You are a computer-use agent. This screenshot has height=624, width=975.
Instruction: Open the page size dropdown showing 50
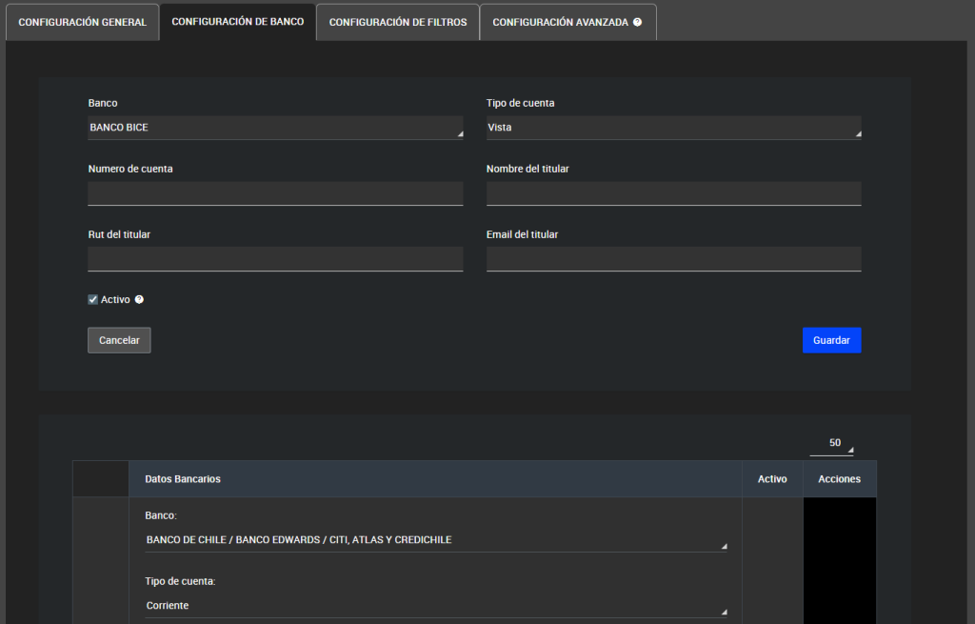(x=838, y=444)
